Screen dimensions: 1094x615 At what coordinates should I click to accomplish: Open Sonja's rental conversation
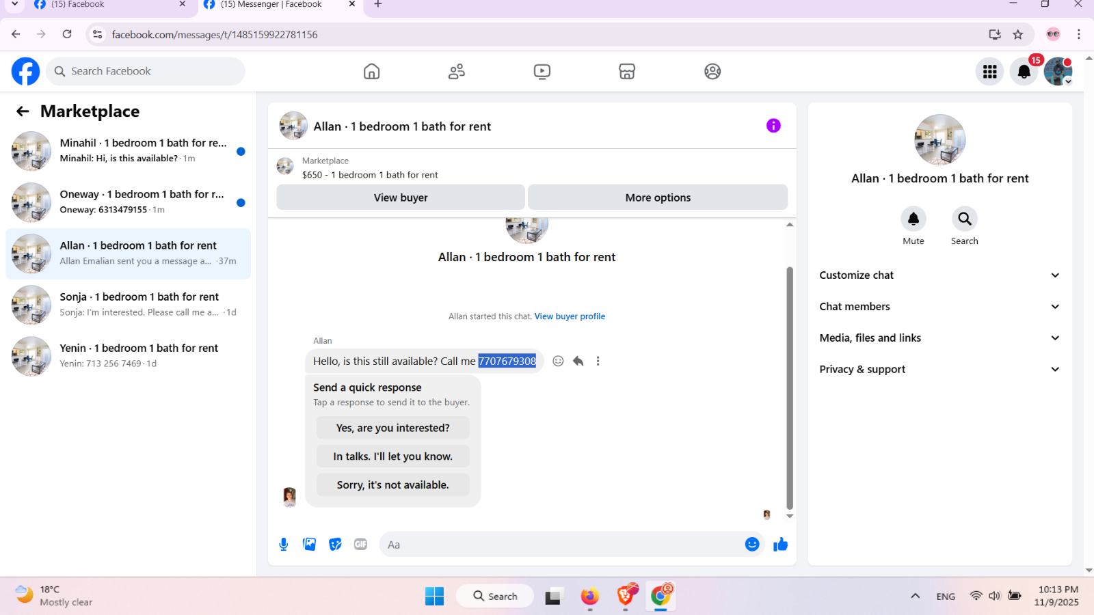click(128, 305)
